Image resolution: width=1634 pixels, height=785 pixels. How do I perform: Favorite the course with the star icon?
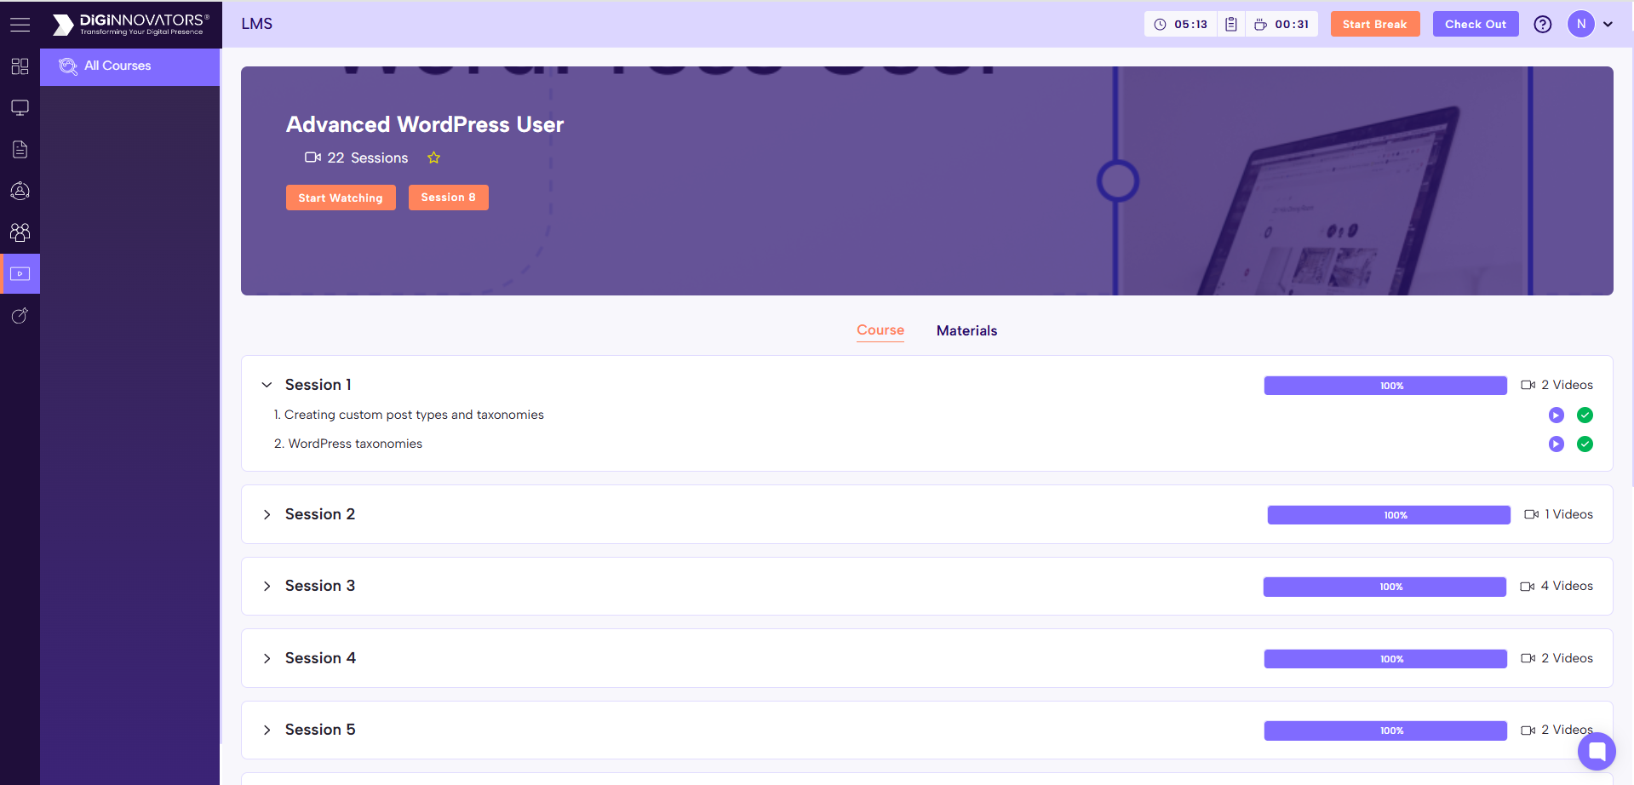[x=434, y=158]
